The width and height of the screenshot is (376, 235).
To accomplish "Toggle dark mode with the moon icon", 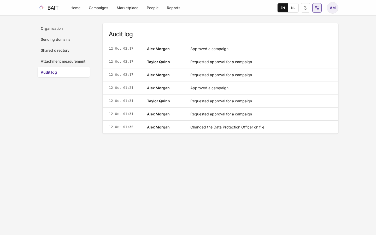I will 305,8.
